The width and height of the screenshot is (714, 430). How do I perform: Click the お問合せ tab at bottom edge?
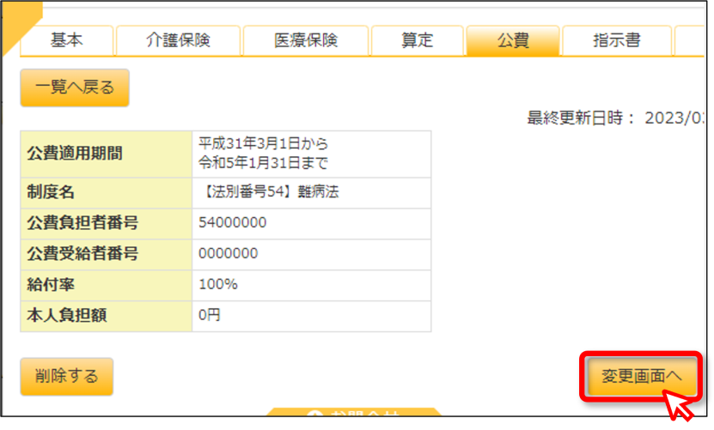pos(353,413)
